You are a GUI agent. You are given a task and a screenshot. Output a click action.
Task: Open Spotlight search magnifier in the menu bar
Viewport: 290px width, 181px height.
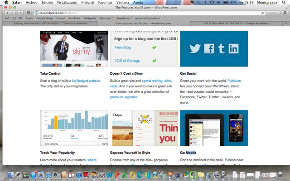[x=284, y=2]
